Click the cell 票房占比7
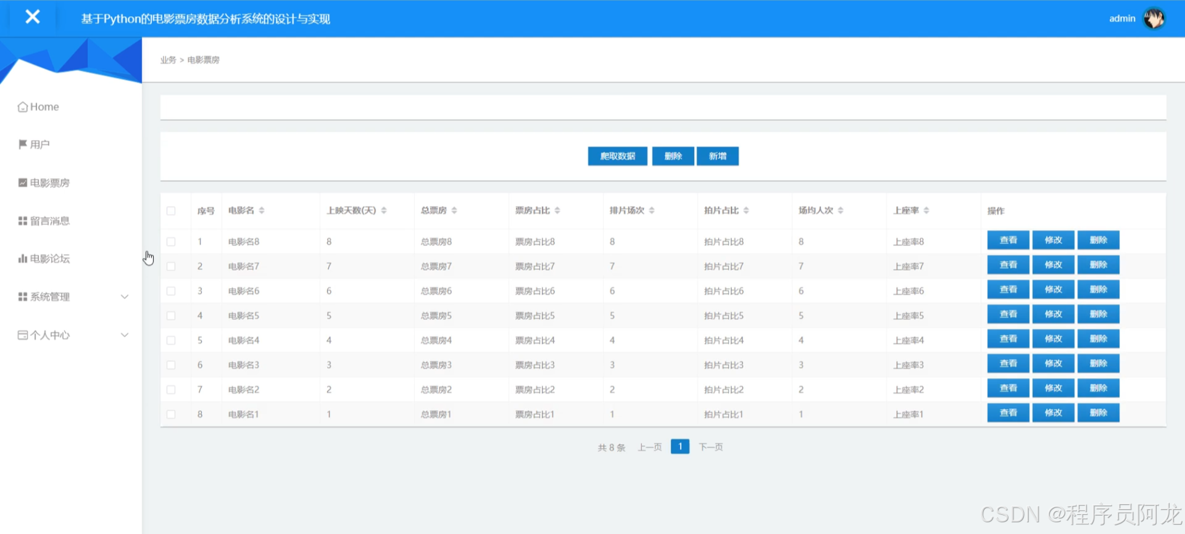This screenshot has height=534, width=1185. (535, 266)
